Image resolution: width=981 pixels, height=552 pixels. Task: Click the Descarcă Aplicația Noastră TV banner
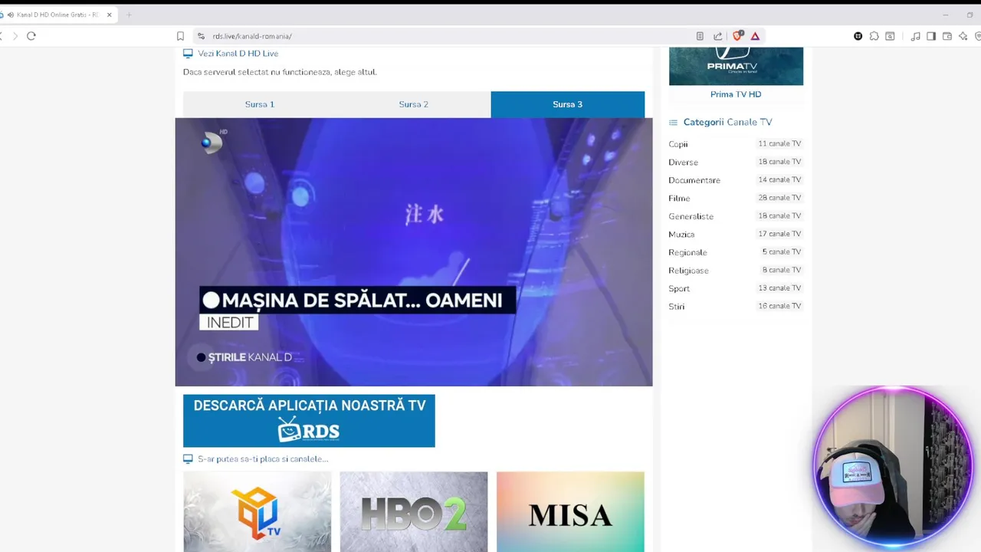309,421
